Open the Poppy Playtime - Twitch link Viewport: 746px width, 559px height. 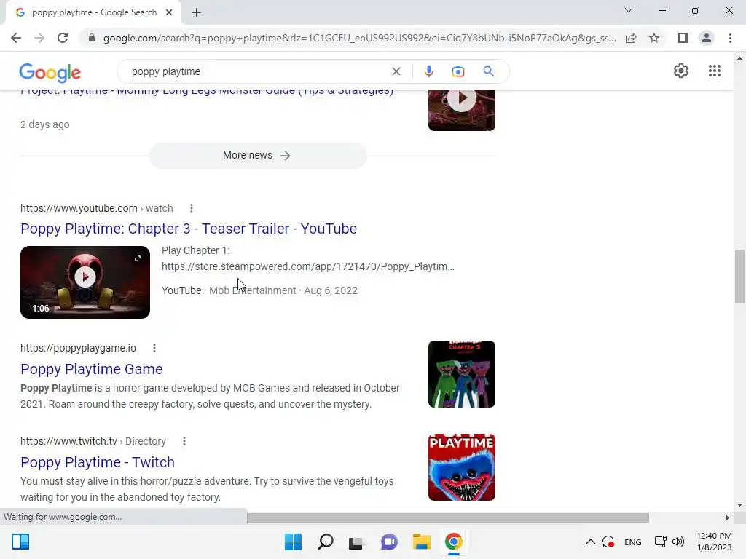(98, 462)
